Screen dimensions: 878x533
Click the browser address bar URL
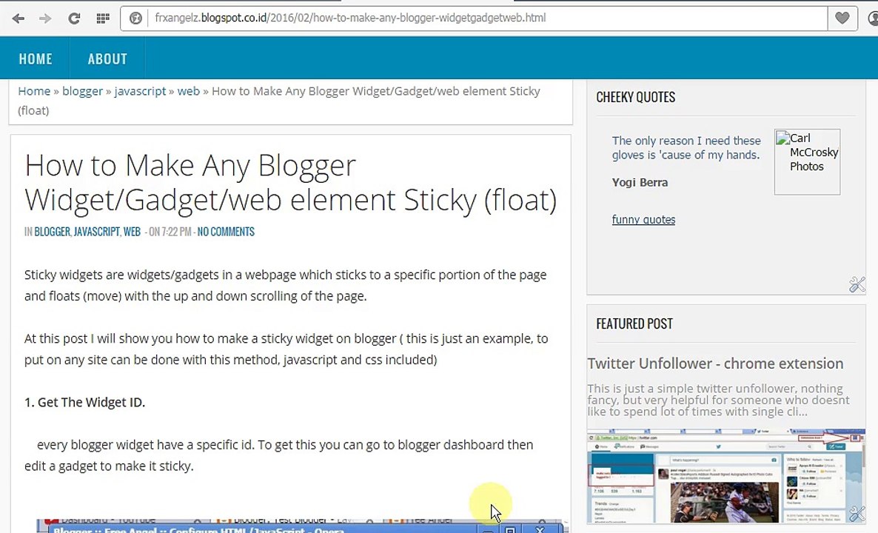coord(350,18)
